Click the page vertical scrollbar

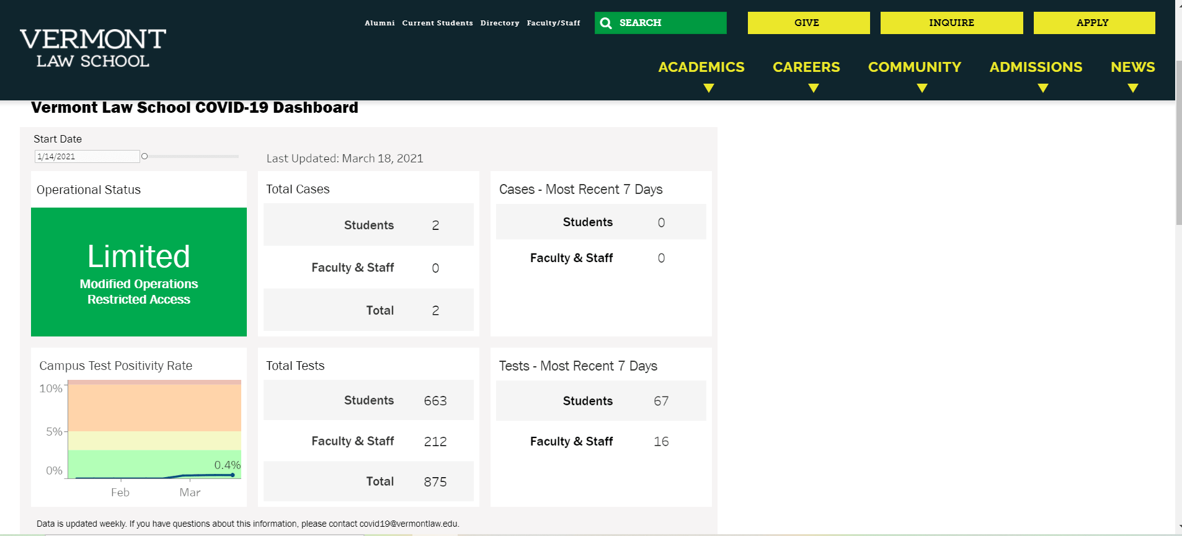pyautogui.click(x=1178, y=143)
